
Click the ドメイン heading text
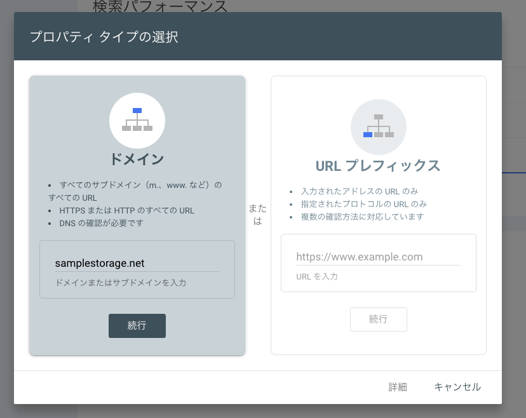pyautogui.click(x=137, y=161)
